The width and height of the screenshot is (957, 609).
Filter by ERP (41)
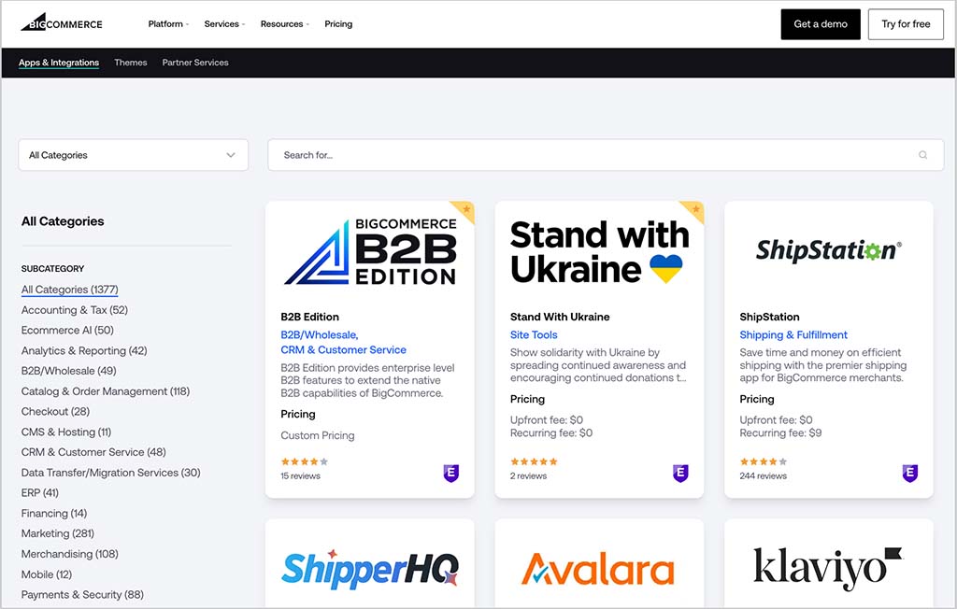coord(39,492)
